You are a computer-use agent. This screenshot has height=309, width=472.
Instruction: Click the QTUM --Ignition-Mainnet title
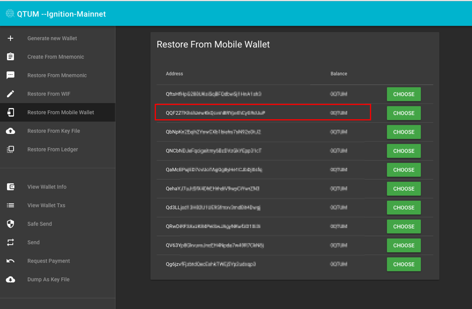coord(61,14)
